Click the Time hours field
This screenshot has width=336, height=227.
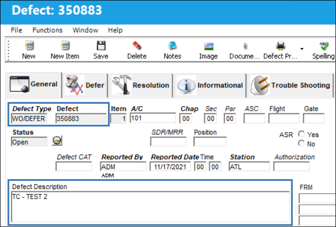pyautogui.click(x=200, y=167)
